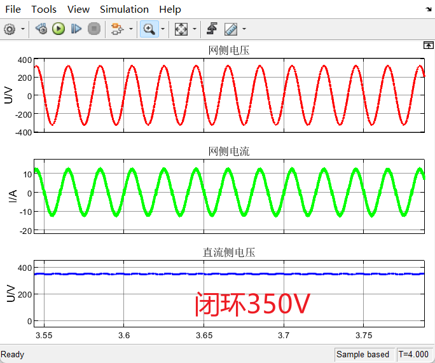This screenshot has height=363, width=435.
Task: Click the Scale Axes Limits icon
Action: (181, 29)
